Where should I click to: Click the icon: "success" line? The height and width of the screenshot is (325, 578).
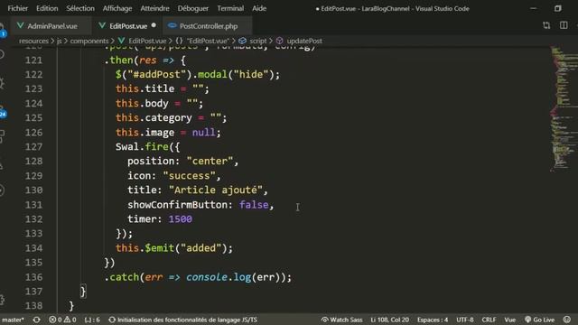click(x=174, y=176)
